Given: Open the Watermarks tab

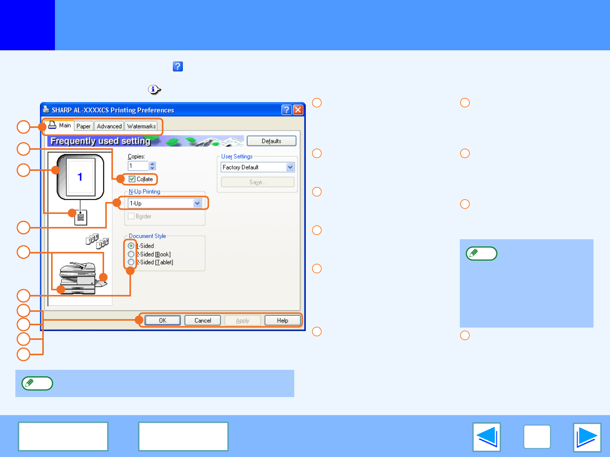Looking at the screenshot, I should point(141,126).
